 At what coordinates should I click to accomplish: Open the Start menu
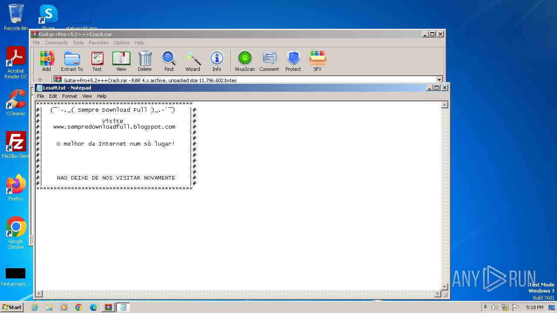(x=12, y=307)
